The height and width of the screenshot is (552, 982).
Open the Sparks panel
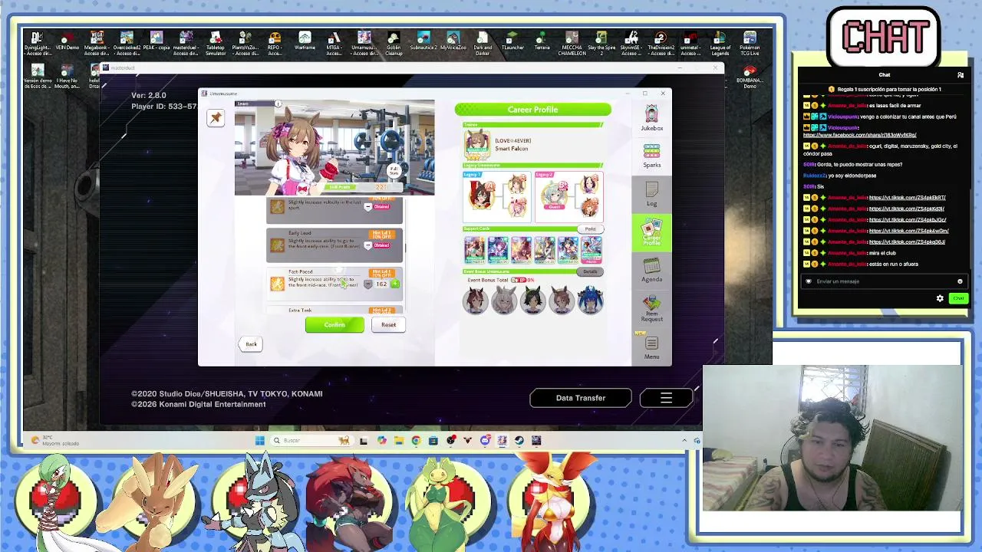pos(651,156)
